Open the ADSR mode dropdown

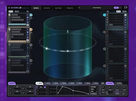94,89
